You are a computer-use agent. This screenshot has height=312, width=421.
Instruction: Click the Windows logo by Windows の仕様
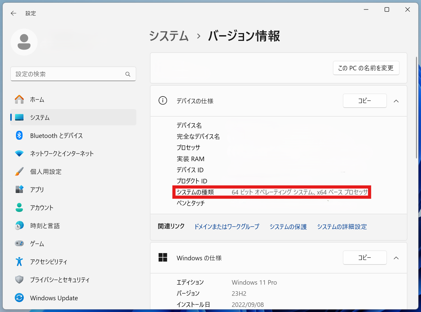[163, 257]
